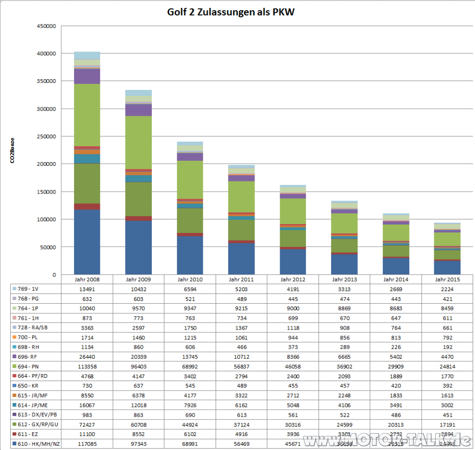This screenshot has width=475, height=450.
Task: Select the 450000 axis tick label
Action: [x=45, y=26]
